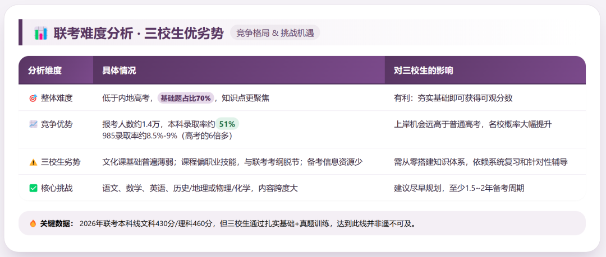The image size is (606, 257).
Task: Click the 具体情况 column header
Action: coord(119,71)
